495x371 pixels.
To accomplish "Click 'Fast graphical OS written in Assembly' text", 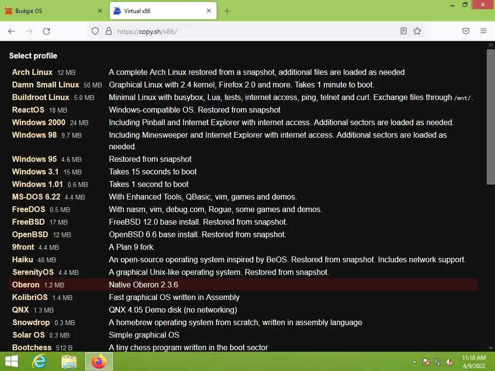I will 174,298.
